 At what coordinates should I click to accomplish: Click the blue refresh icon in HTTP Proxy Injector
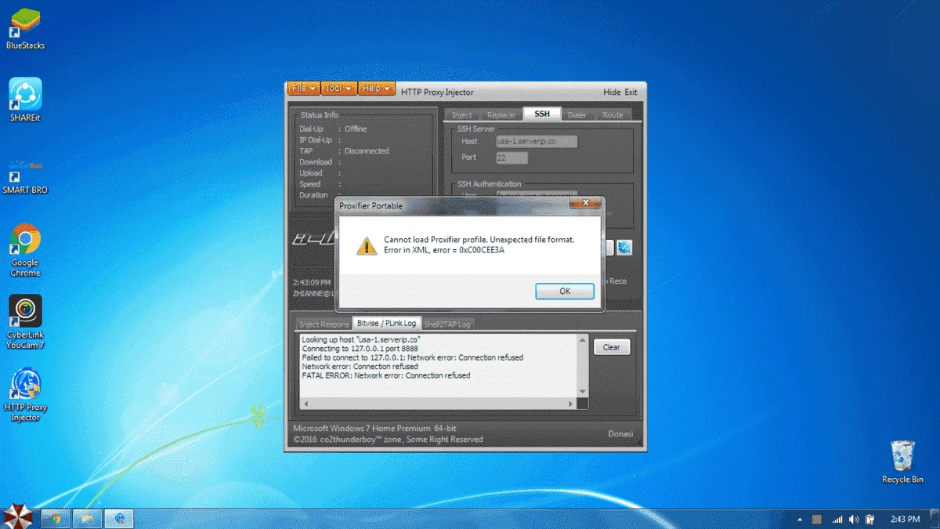[x=624, y=248]
